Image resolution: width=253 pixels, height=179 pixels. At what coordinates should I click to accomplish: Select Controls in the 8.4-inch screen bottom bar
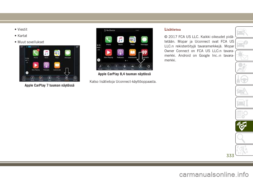[x=108, y=67]
